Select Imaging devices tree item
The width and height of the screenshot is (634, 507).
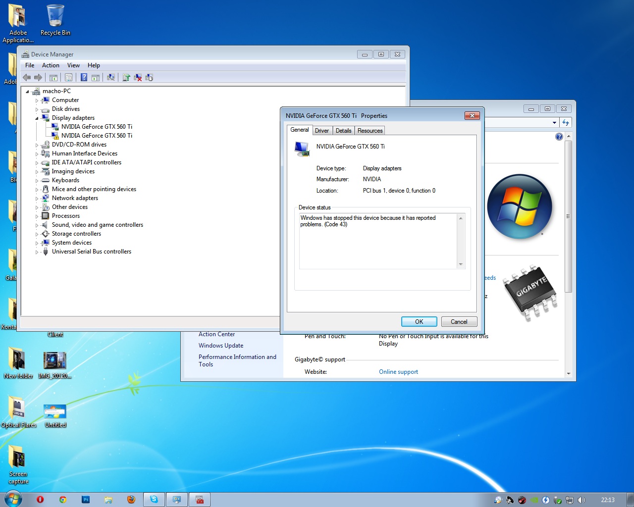tap(73, 171)
